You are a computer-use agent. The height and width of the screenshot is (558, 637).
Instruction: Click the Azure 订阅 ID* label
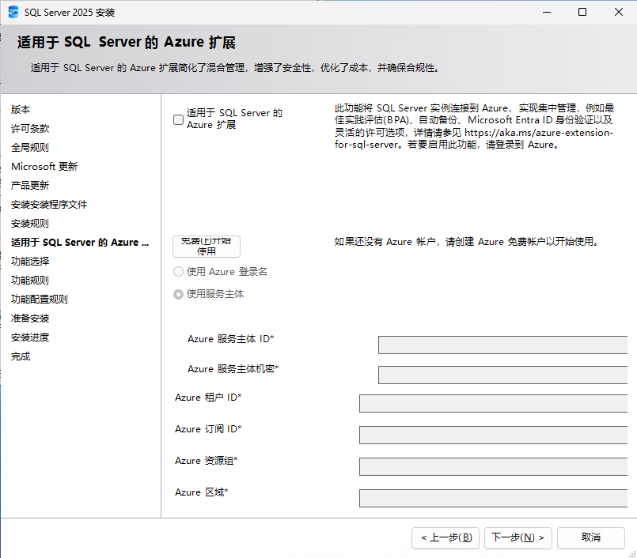[208, 429]
